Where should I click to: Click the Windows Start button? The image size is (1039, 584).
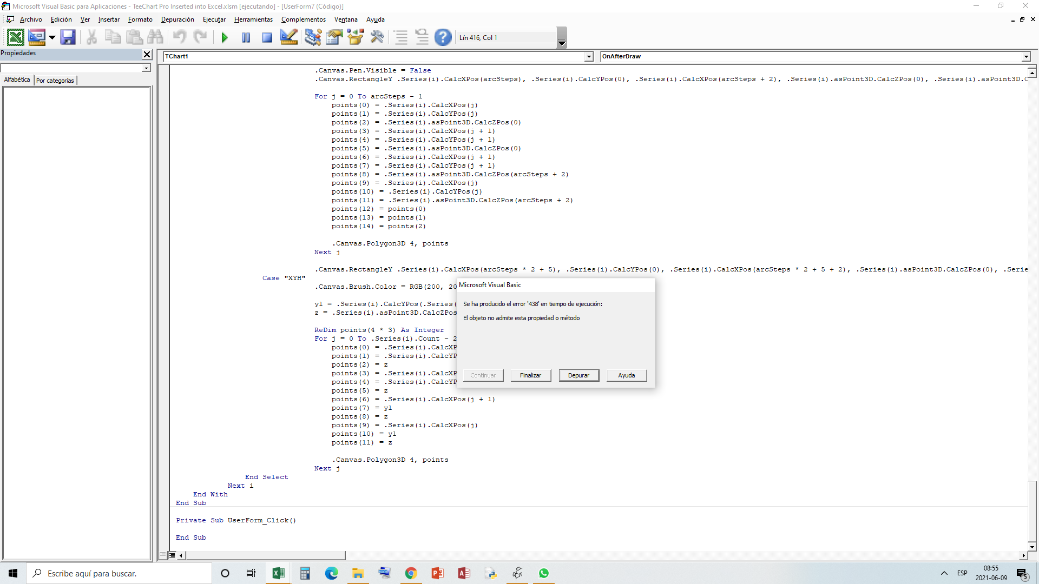pos(13,573)
